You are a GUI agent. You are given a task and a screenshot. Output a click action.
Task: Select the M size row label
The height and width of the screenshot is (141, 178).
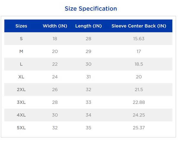21,51
